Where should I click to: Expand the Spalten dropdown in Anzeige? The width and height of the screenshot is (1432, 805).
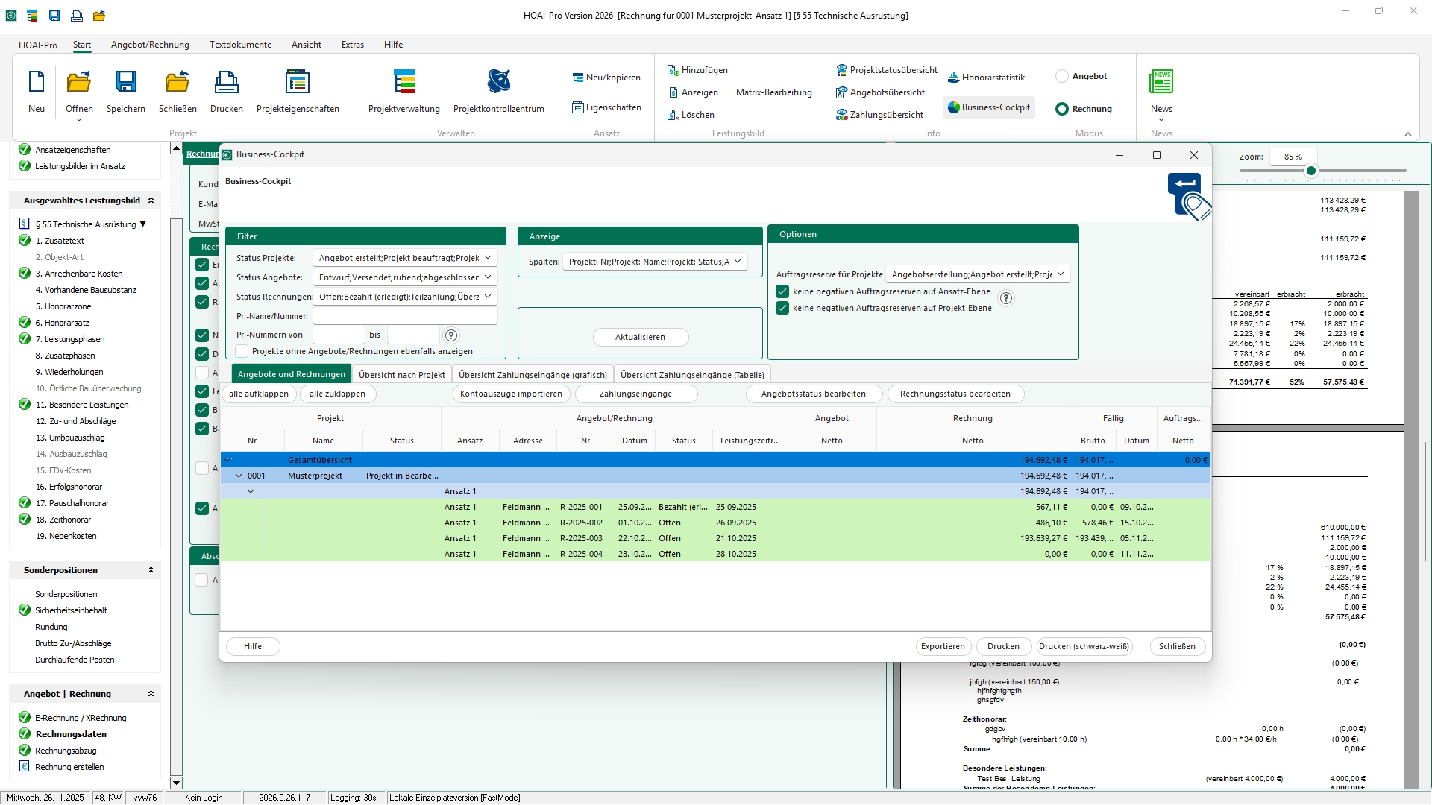point(737,262)
